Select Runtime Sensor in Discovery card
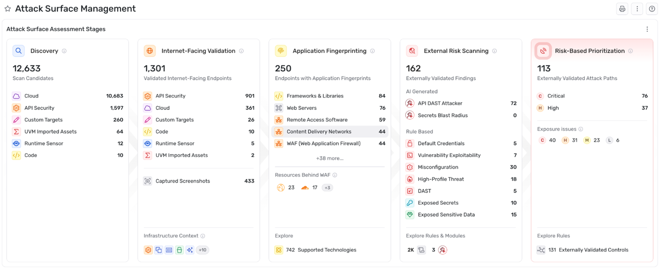 [68, 143]
